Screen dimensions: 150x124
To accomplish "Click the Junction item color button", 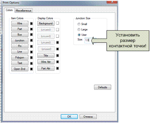I will (20, 41).
